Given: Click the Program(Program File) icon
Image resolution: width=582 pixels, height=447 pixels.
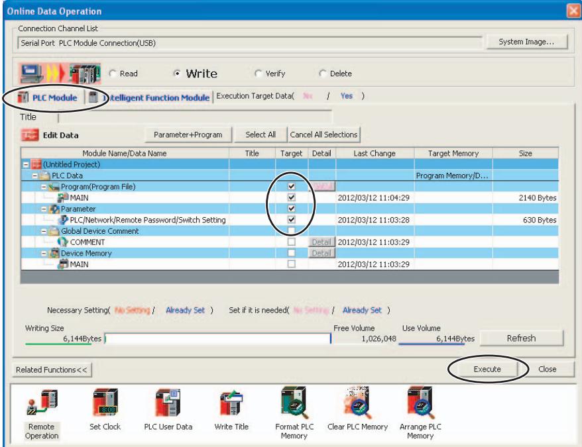Looking at the screenshot, I should click(54, 187).
